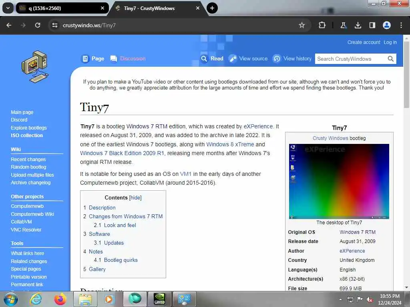The width and height of the screenshot is (410, 307).
Task: Show hidden tray icons arrow
Action: (x=340, y=300)
